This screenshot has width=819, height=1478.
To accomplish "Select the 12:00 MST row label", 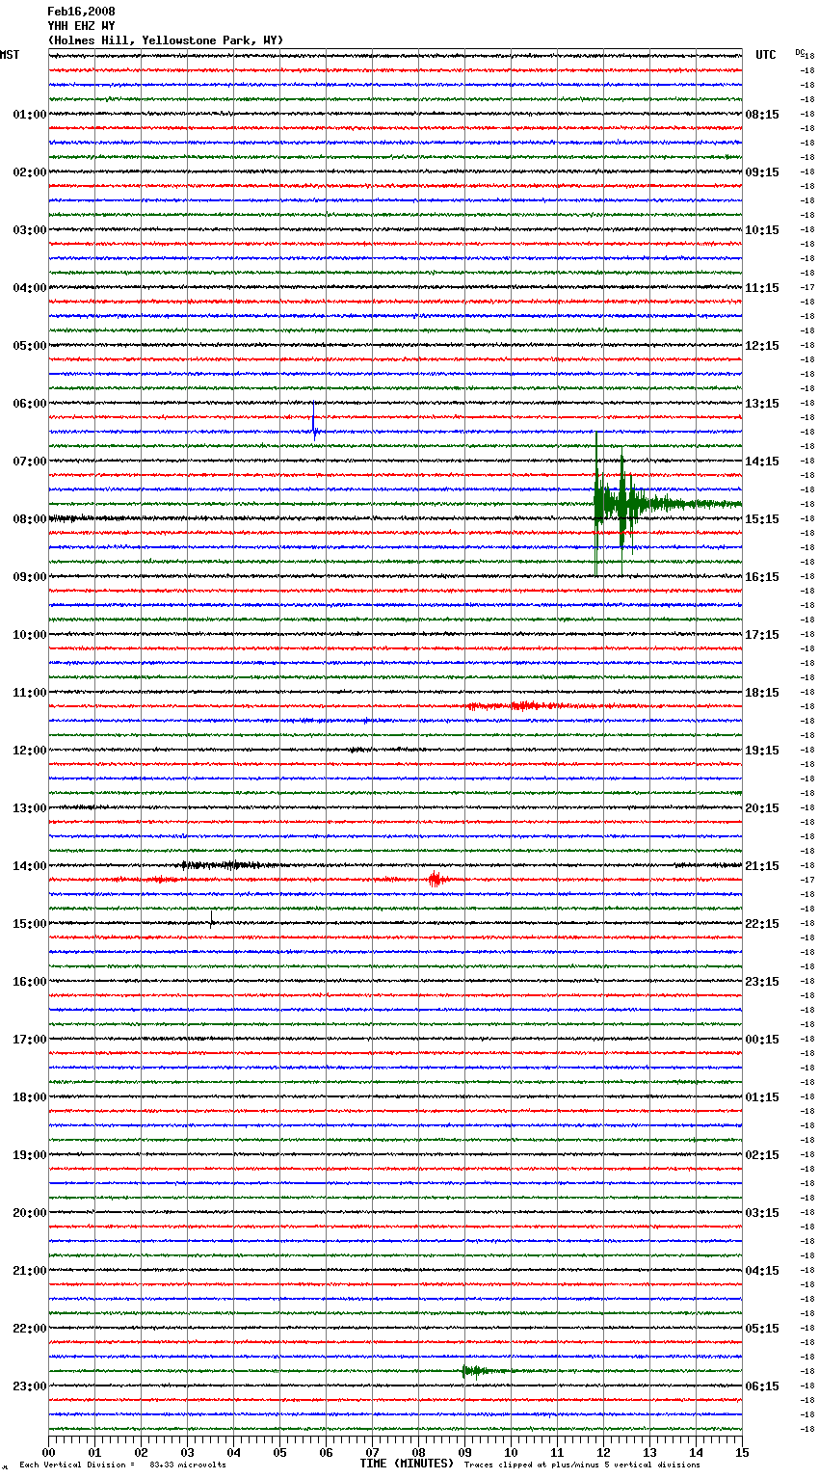I will [30, 751].
